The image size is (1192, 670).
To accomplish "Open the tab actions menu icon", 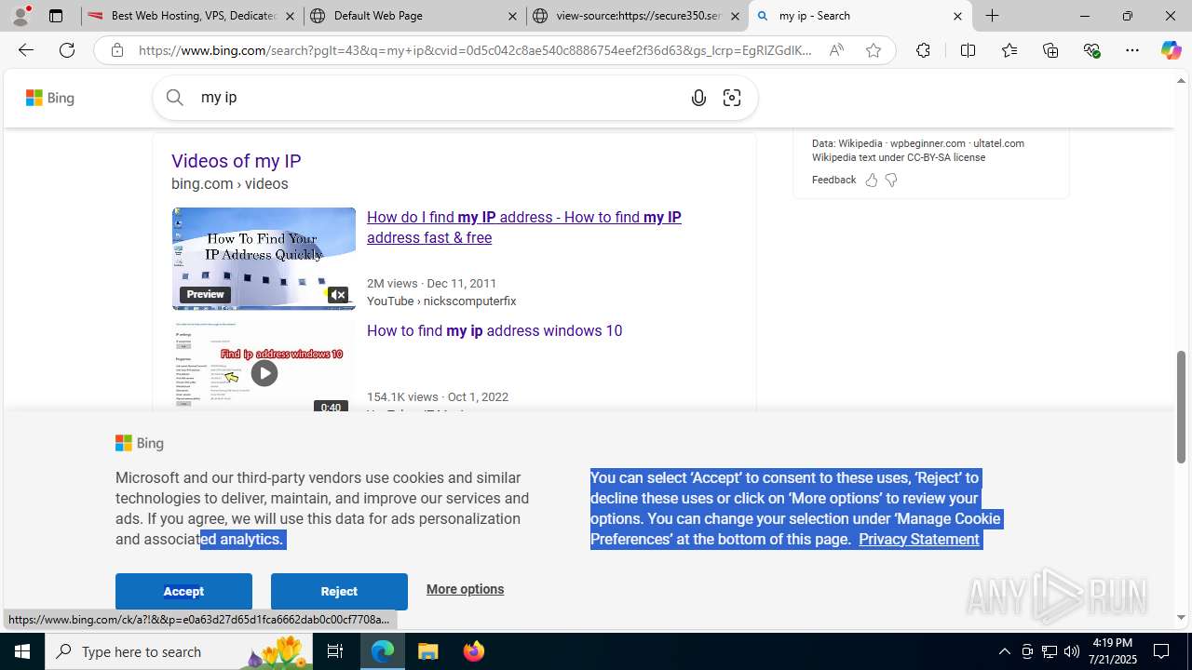I will click(x=56, y=16).
